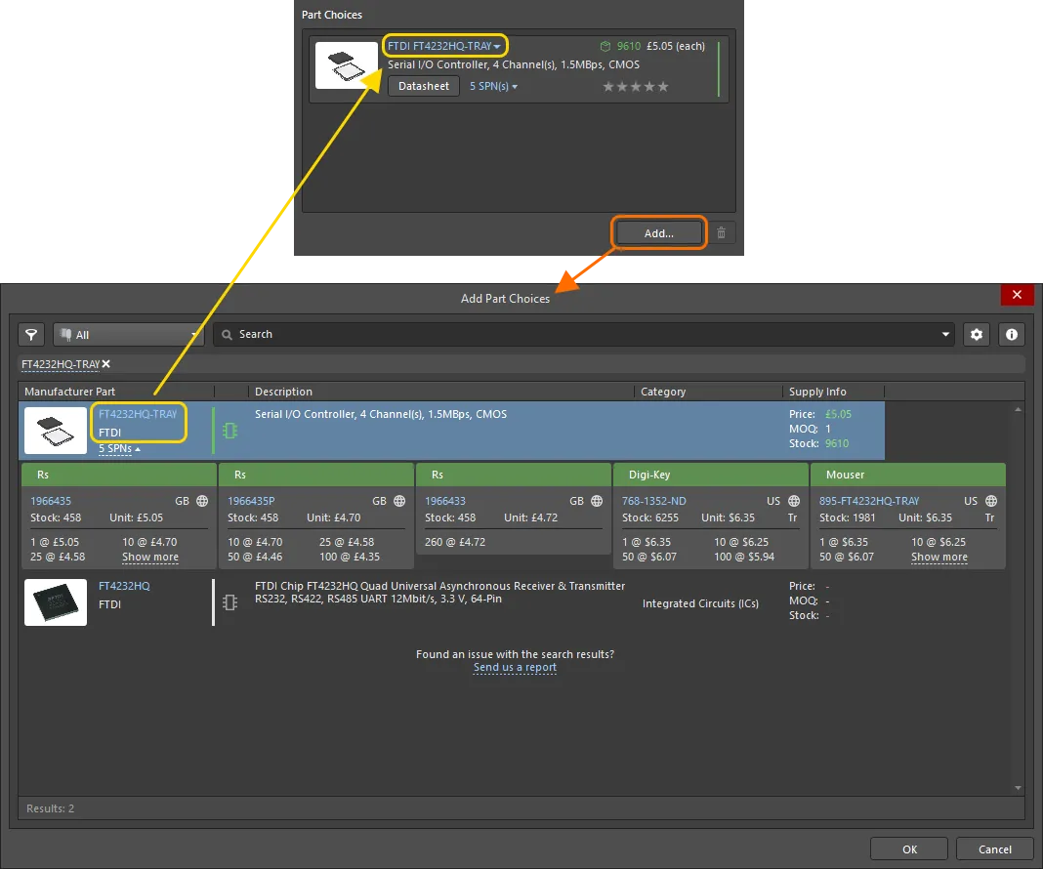Open the filter funnel icon
This screenshot has width=1043, height=869.
[x=30, y=334]
